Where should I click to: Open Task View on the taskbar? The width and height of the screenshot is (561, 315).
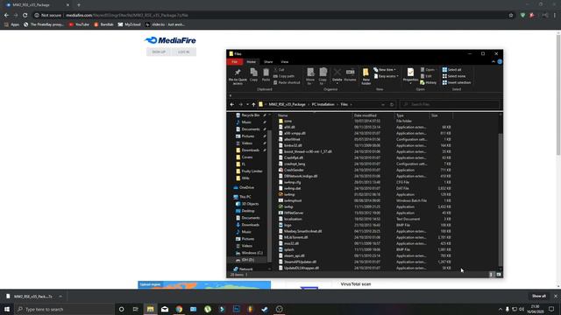136,309
